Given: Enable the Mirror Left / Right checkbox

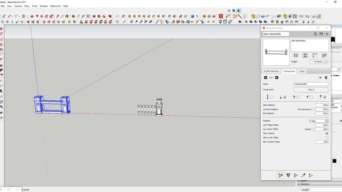Looking at the screenshot, I should coord(327,138).
